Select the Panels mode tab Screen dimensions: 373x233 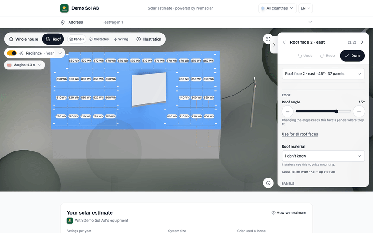pos(76,39)
